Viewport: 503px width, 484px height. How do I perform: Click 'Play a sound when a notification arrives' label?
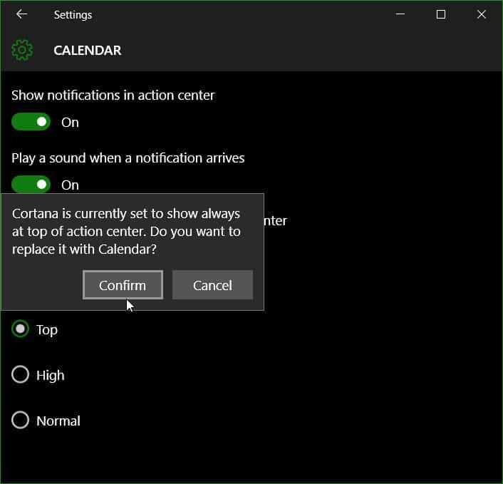tap(128, 158)
